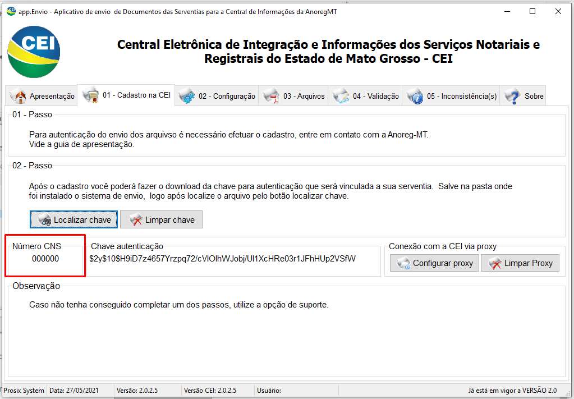Screen dimensions: 574x399
Task: Click the Versão: 2.0.2.5 status entry
Action: click(x=137, y=391)
